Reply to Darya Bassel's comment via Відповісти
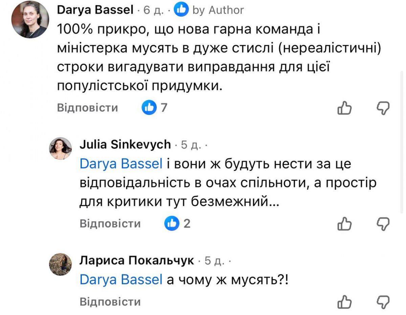Image resolution: width=406 pixels, height=315 pixels. (87, 108)
